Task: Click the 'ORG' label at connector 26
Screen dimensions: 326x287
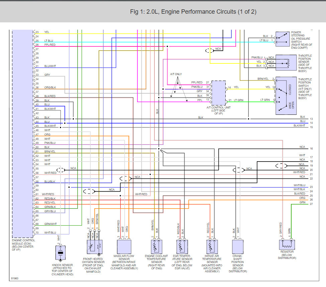Action: tap(302, 198)
